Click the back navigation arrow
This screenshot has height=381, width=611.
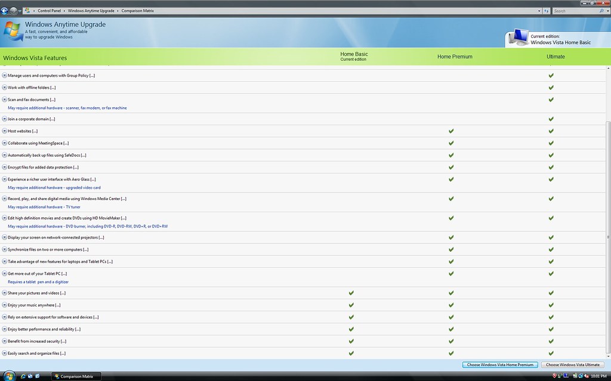coord(4,10)
